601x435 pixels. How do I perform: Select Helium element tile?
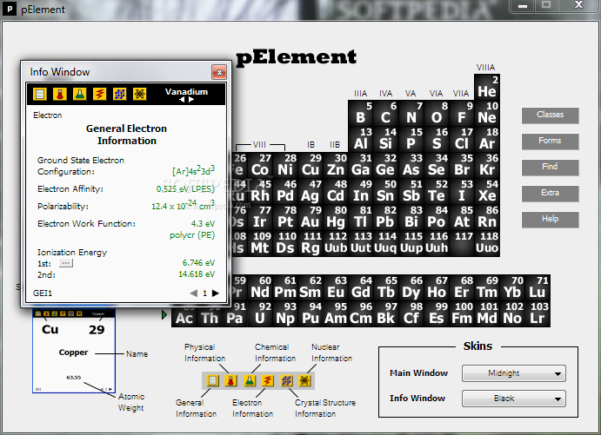pyautogui.click(x=487, y=87)
